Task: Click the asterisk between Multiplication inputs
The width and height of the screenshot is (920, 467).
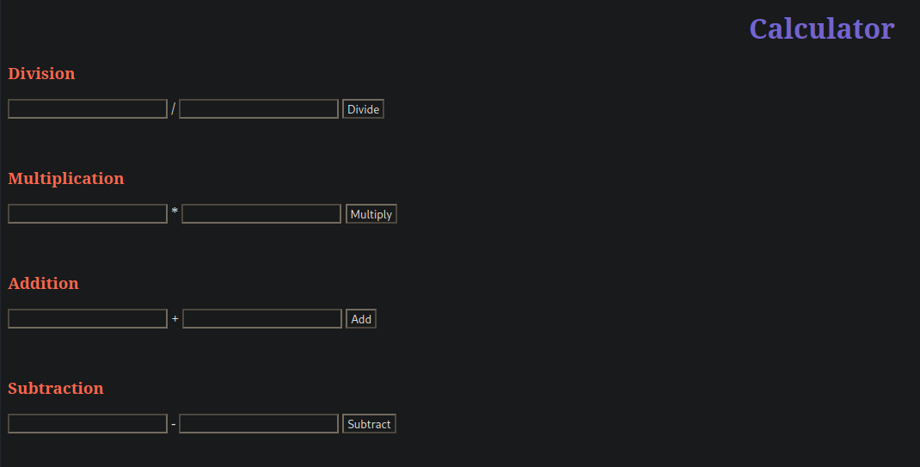Action: click(x=175, y=212)
